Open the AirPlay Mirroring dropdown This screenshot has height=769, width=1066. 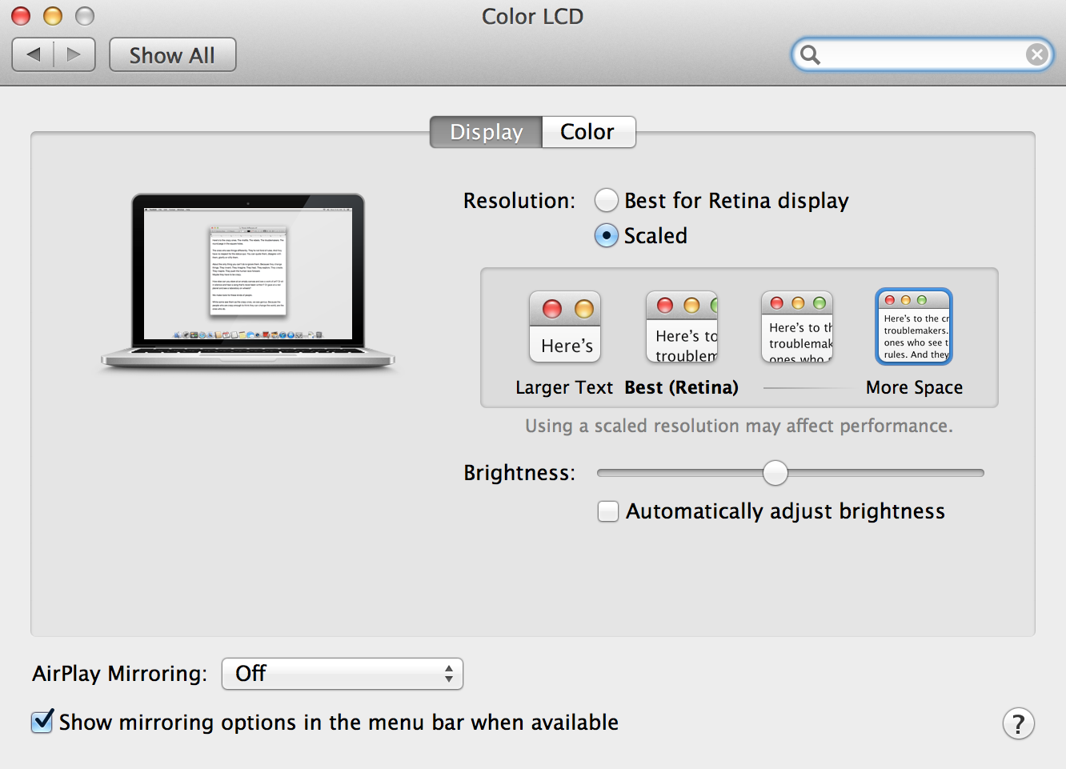click(x=343, y=674)
